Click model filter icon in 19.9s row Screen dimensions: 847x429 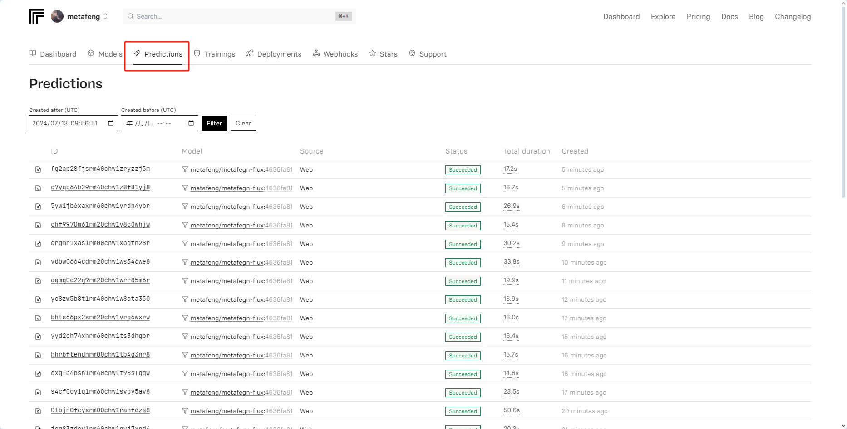(x=185, y=281)
